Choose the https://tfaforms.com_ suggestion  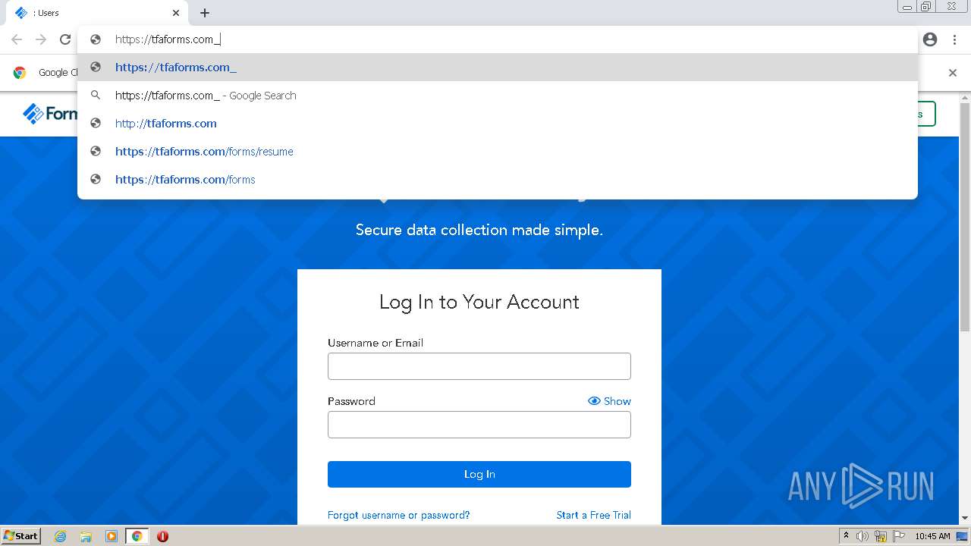coord(498,67)
